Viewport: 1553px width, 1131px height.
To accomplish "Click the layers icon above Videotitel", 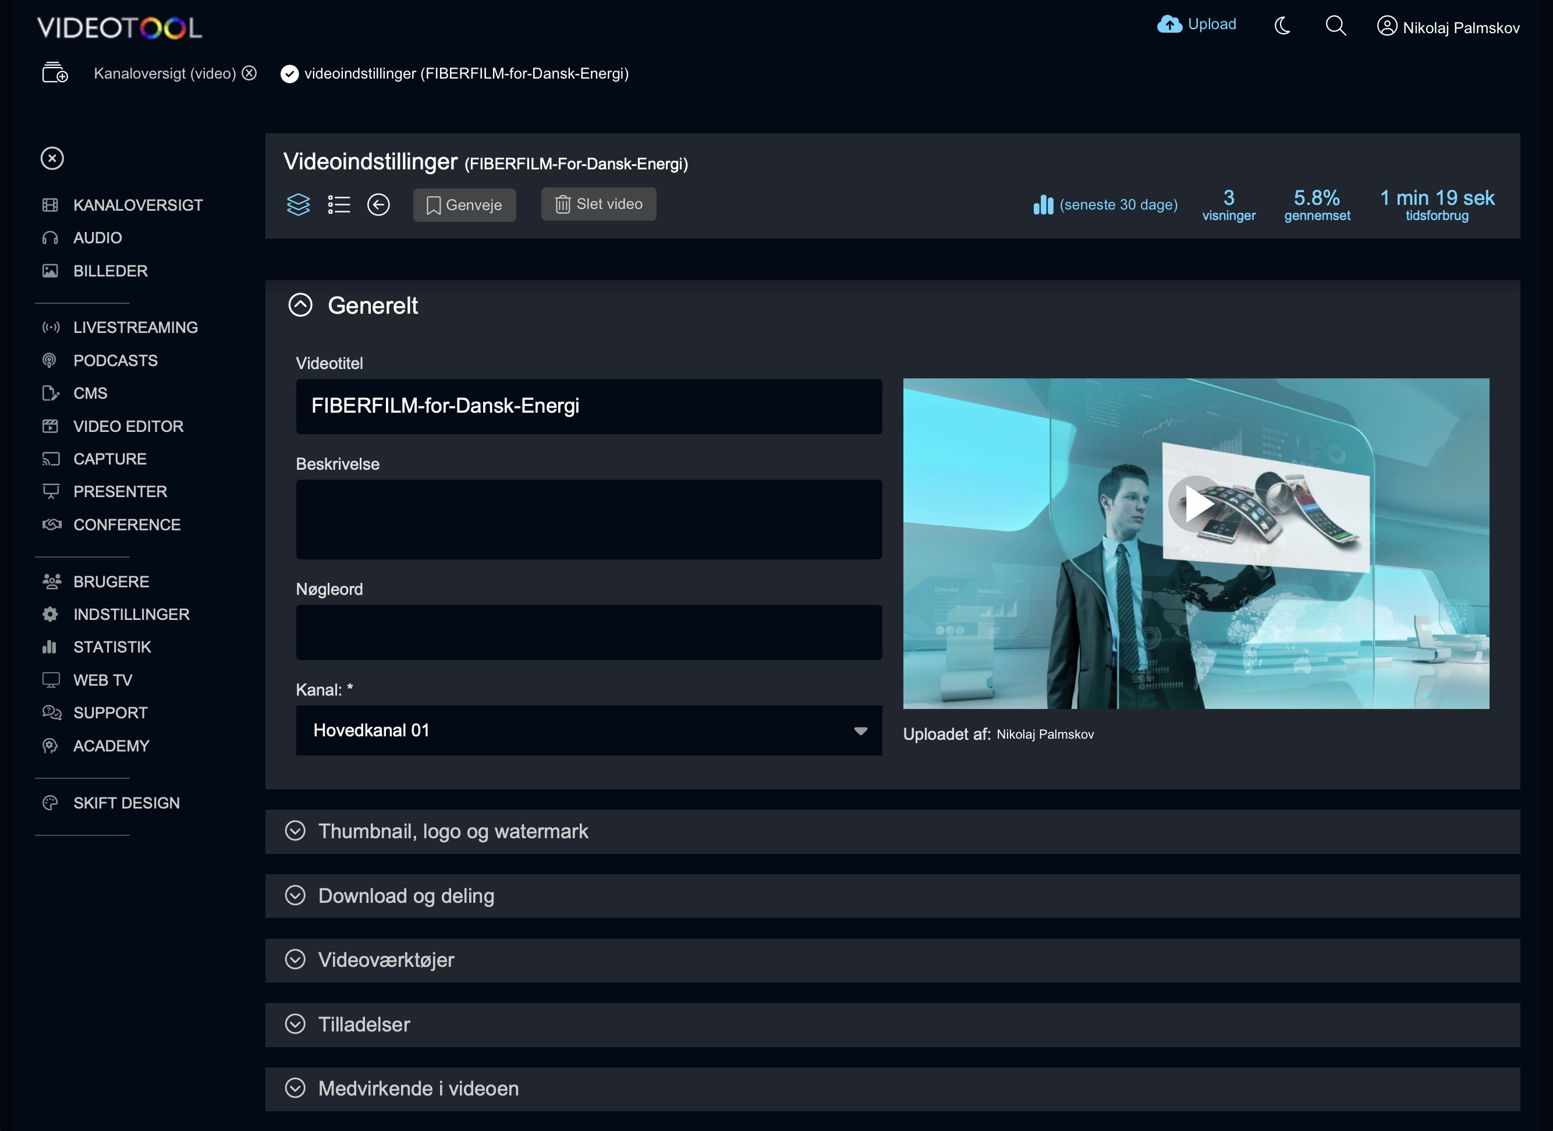I will pyautogui.click(x=299, y=204).
